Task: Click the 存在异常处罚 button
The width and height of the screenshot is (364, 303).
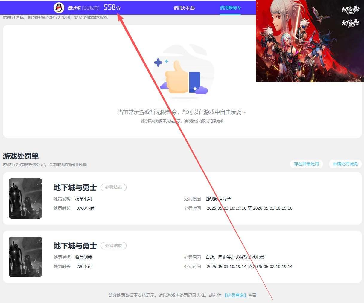Action: tap(306, 164)
